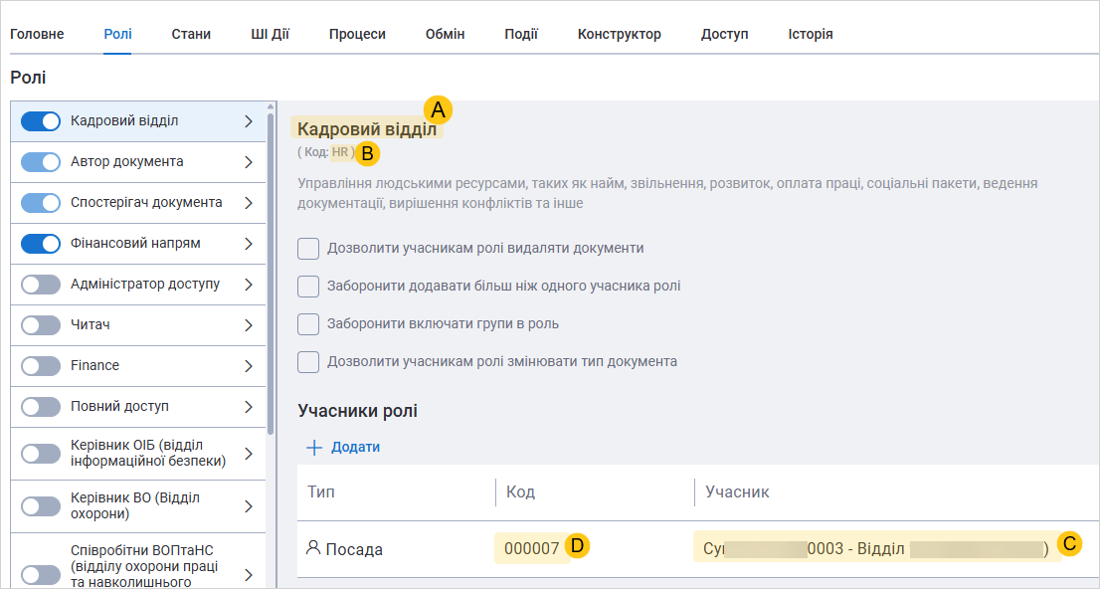Switch to the Події tab

[x=521, y=34]
